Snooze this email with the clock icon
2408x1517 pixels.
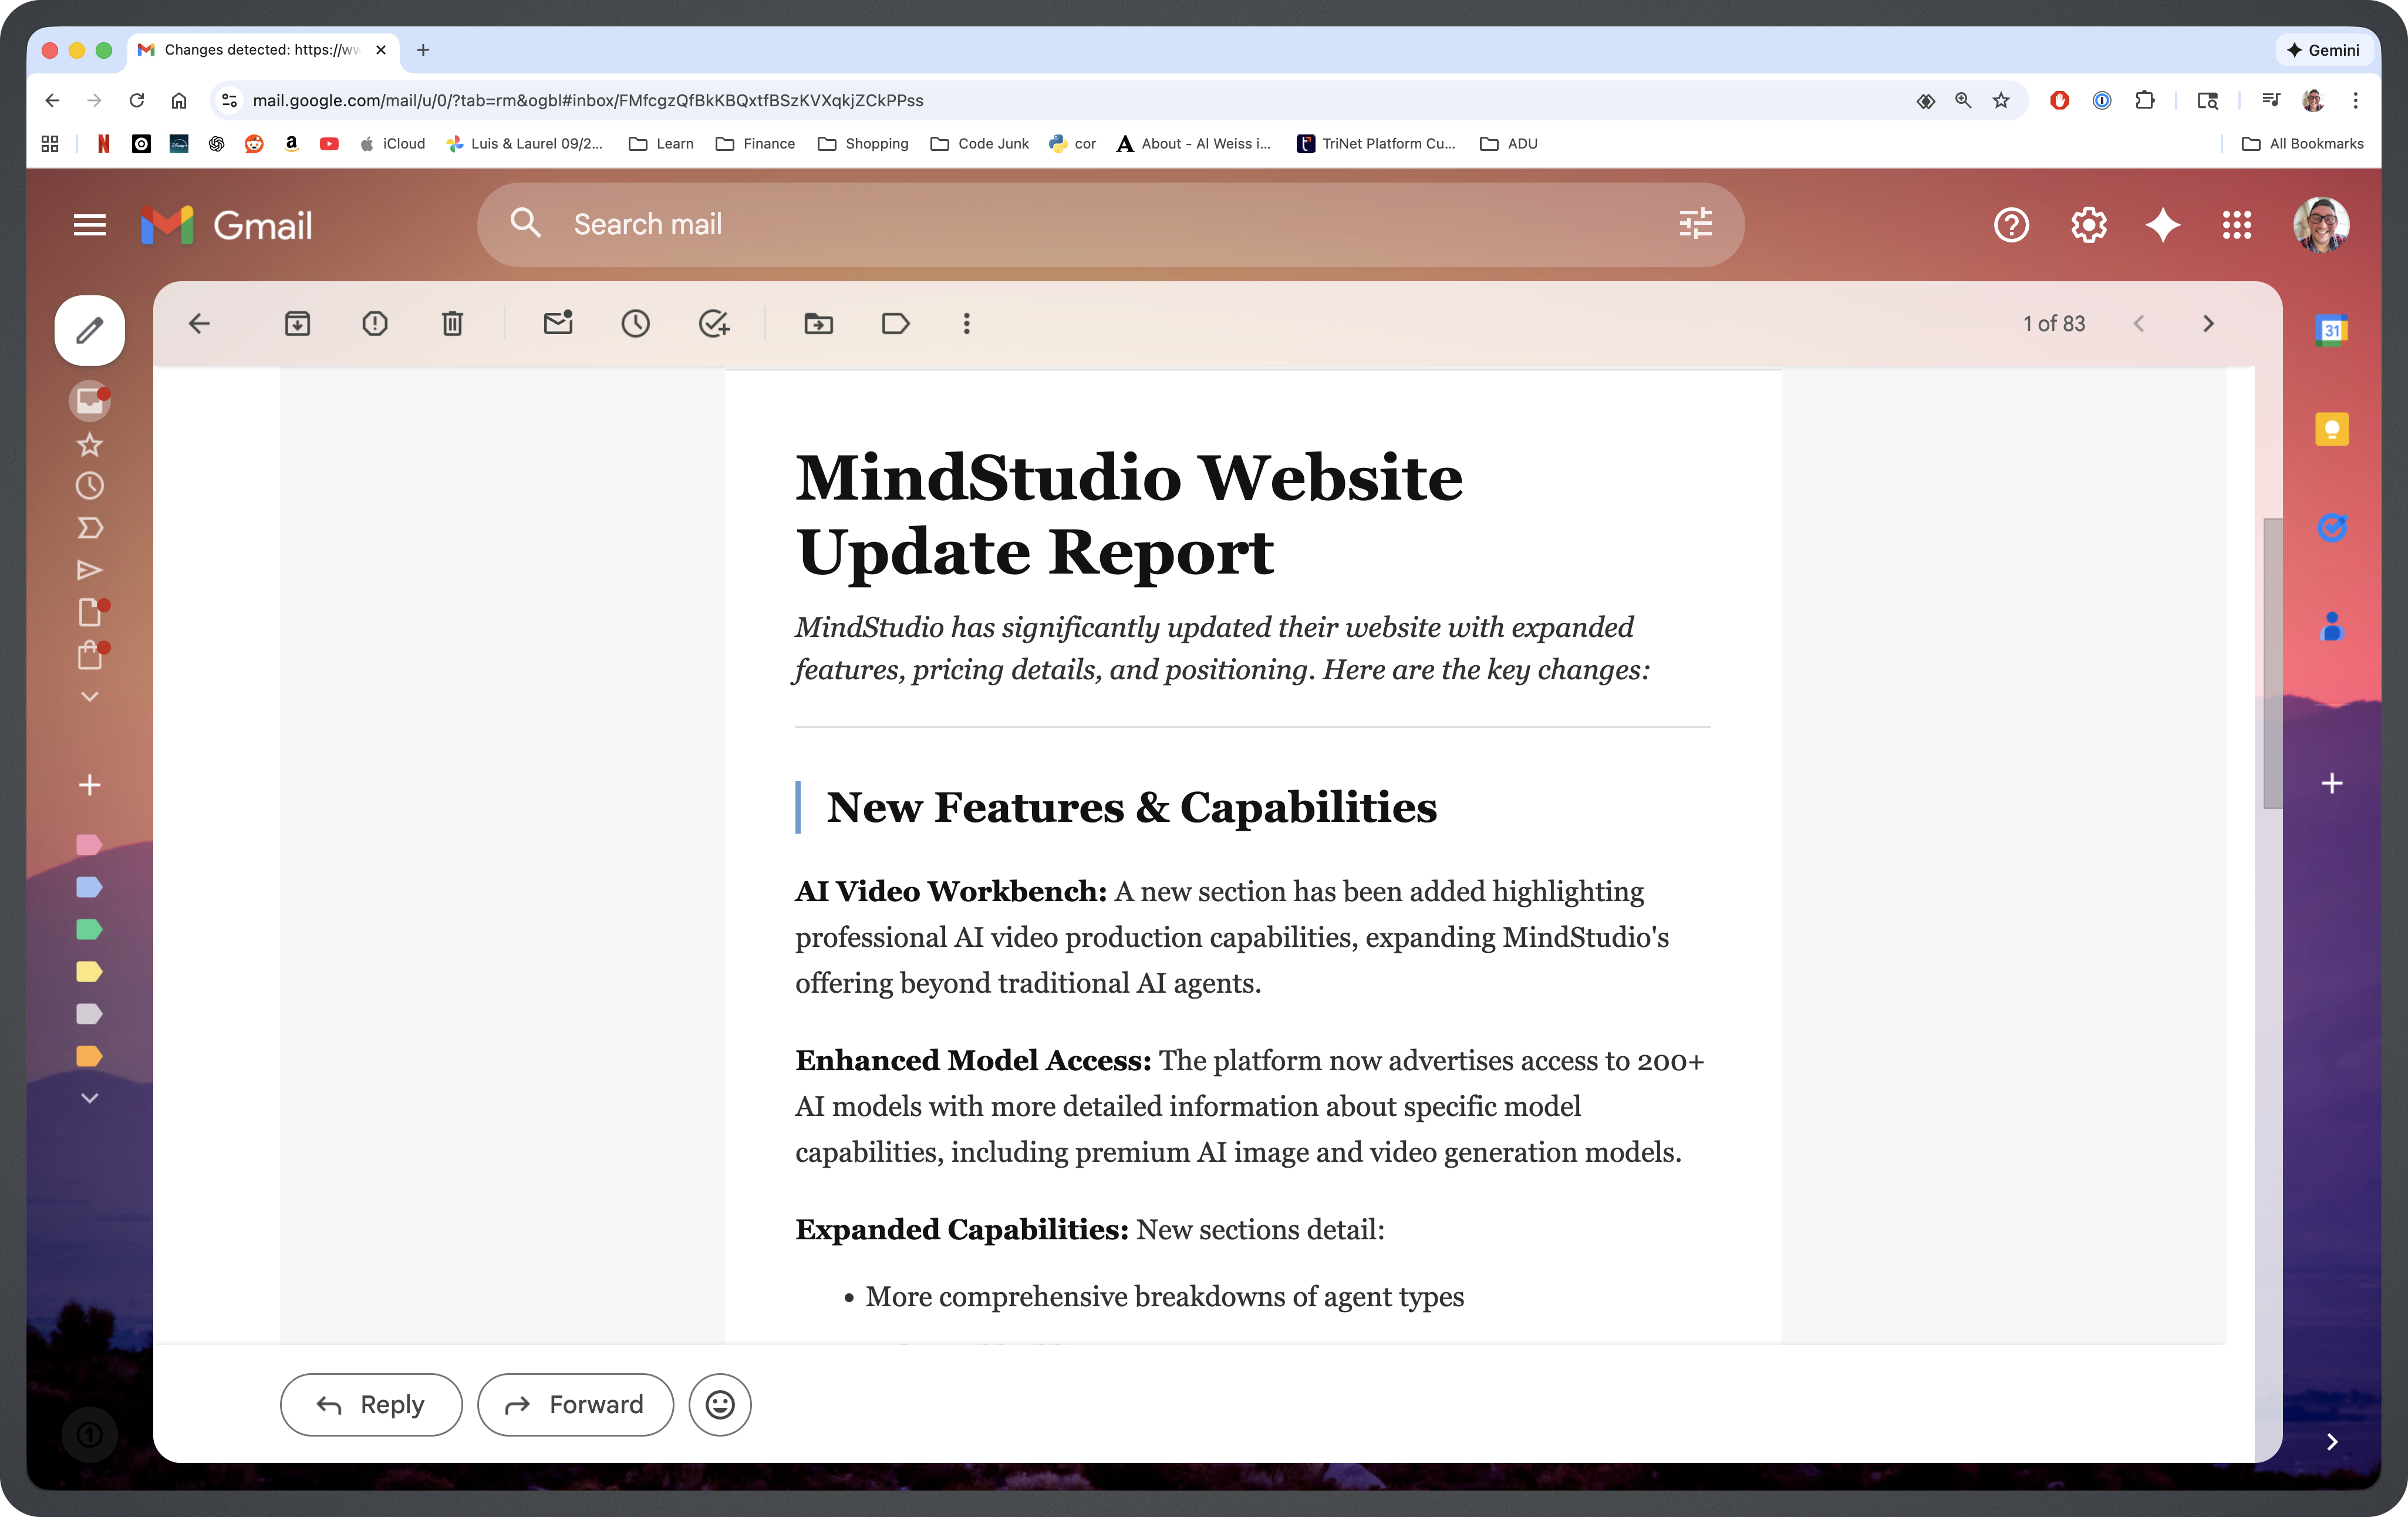tap(635, 323)
